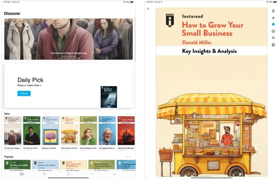
Task: Open The Introvert's Edge cover in New row
Action: pos(13,131)
